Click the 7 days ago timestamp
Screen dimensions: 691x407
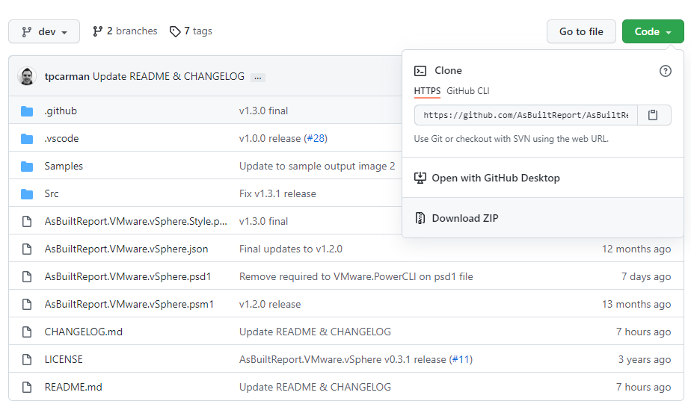(x=646, y=277)
